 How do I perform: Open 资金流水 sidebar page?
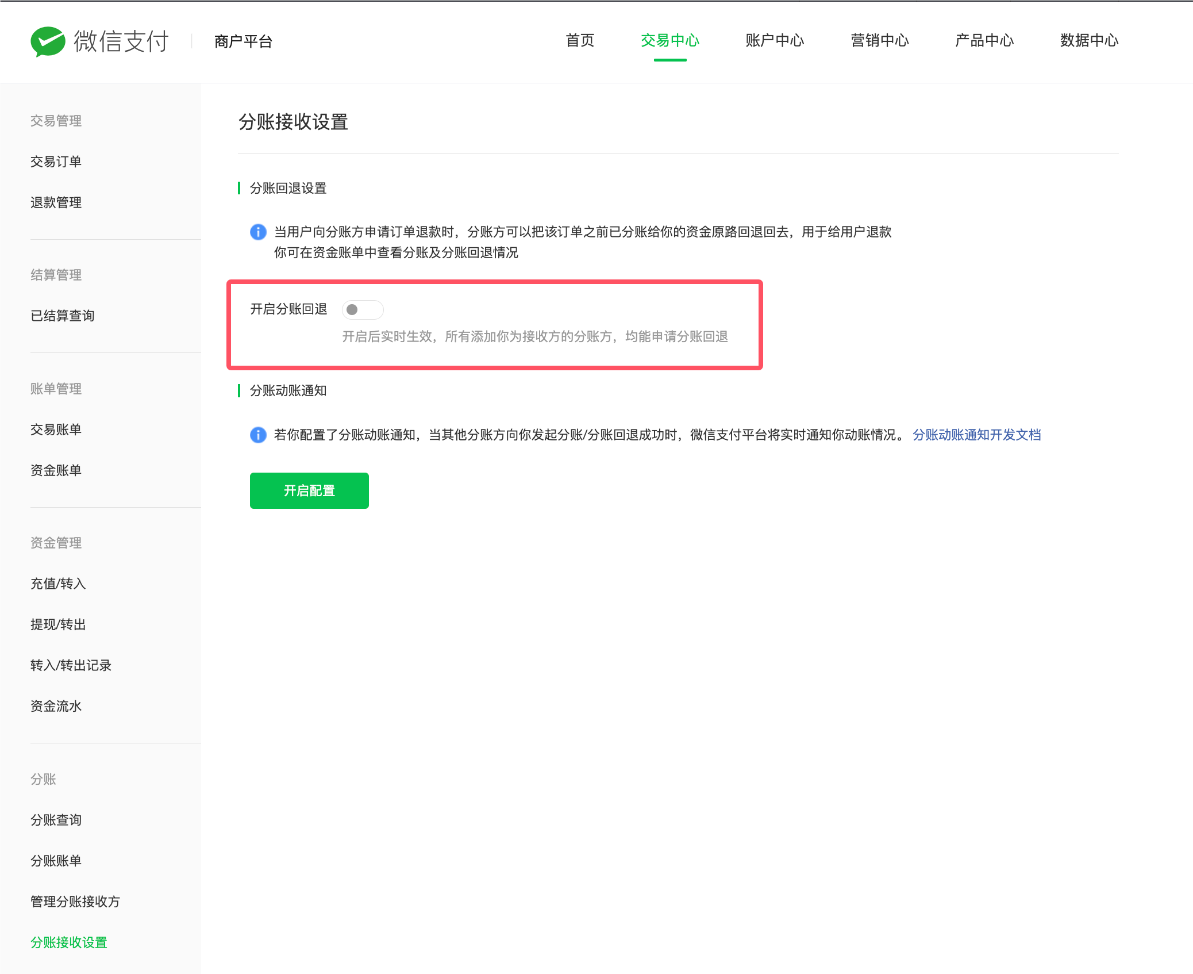pos(56,706)
